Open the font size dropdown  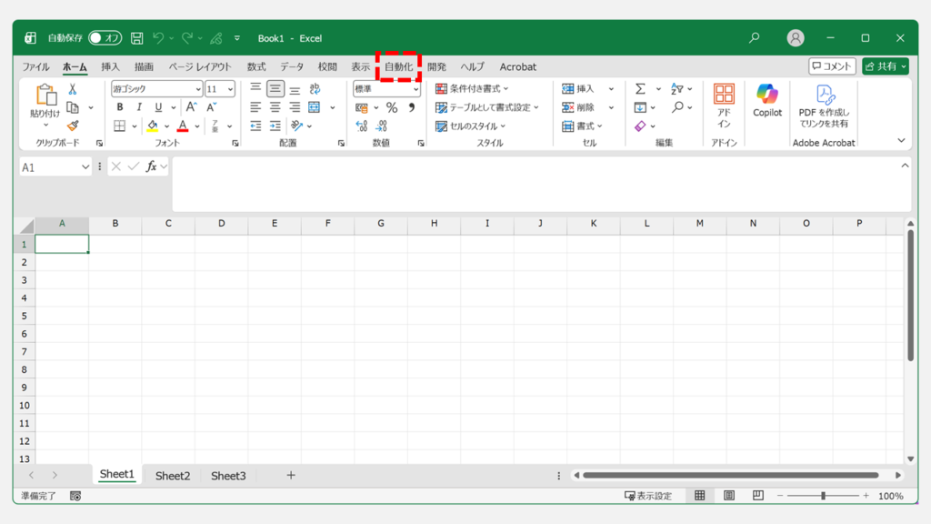(230, 89)
